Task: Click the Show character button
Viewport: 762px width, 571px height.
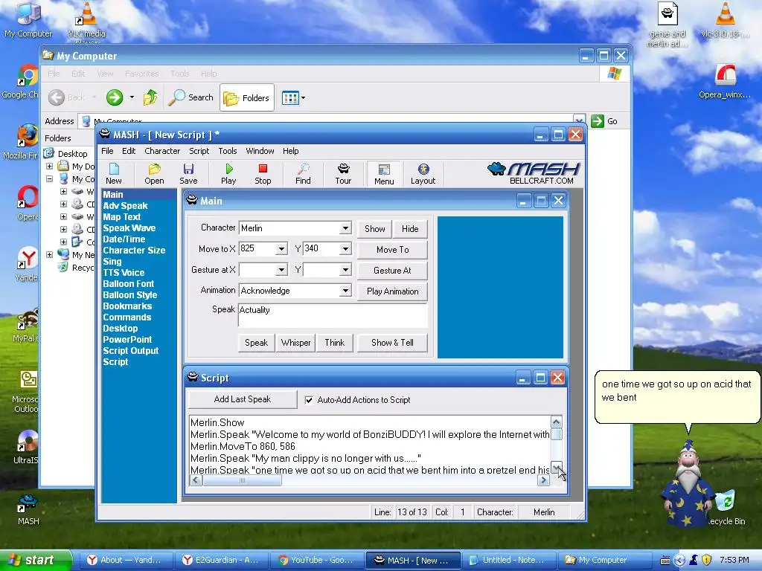Action: click(375, 229)
